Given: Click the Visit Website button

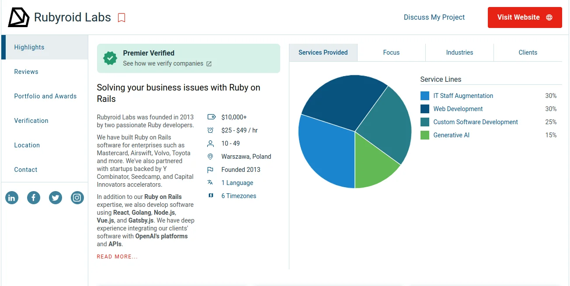Looking at the screenshot, I should point(525,17).
